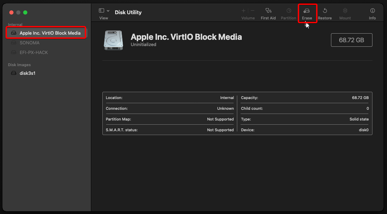This screenshot has height=214, width=387.
Task: Close the Disk Utility window
Action: click(x=11, y=12)
